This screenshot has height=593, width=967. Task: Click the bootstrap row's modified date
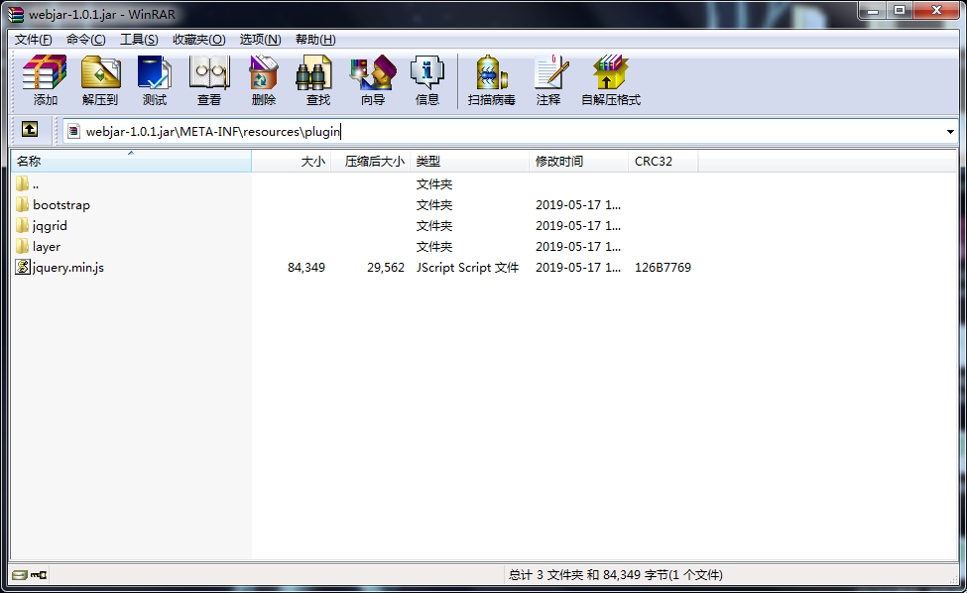click(x=578, y=204)
